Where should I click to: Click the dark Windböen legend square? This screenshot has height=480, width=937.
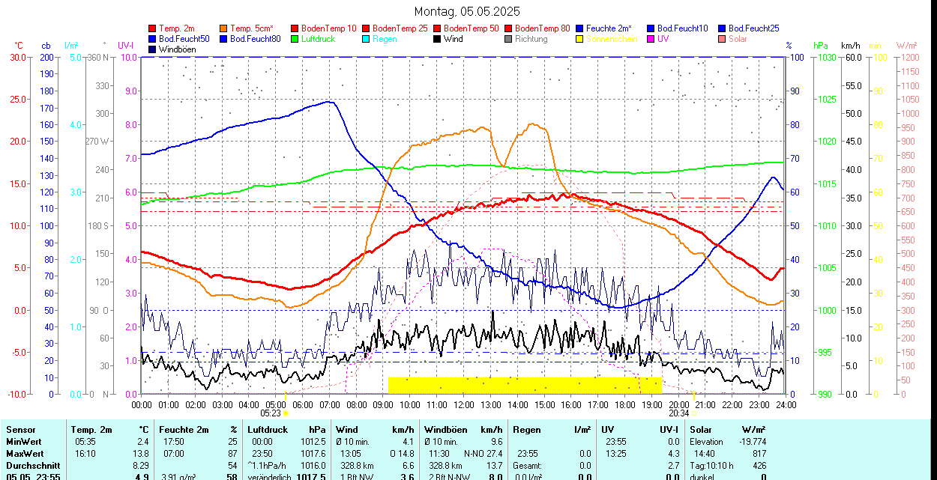[x=153, y=49]
